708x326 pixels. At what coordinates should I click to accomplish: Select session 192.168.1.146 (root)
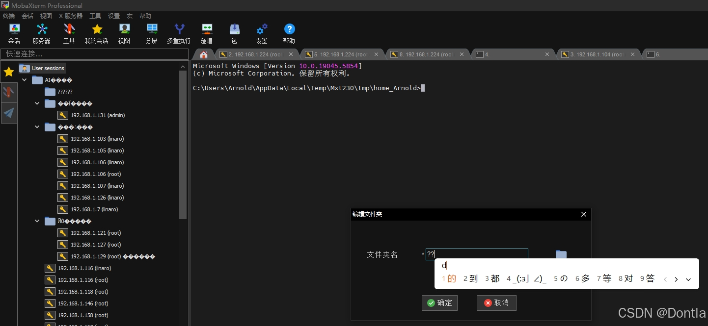click(x=77, y=303)
